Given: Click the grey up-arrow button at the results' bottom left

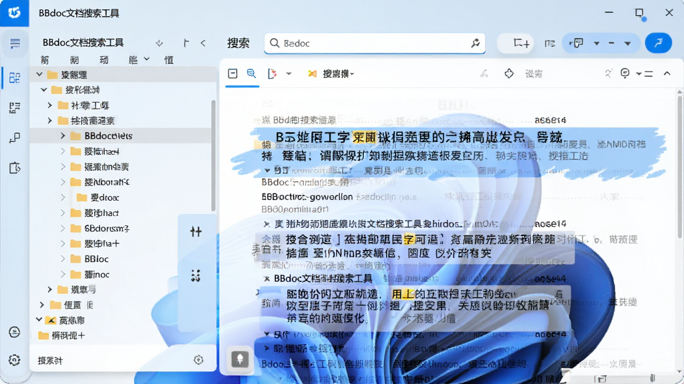Looking at the screenshot, I should (240, 359).
